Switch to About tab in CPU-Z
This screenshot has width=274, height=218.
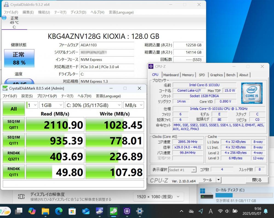pyautogui.click(x=244, y=75)
